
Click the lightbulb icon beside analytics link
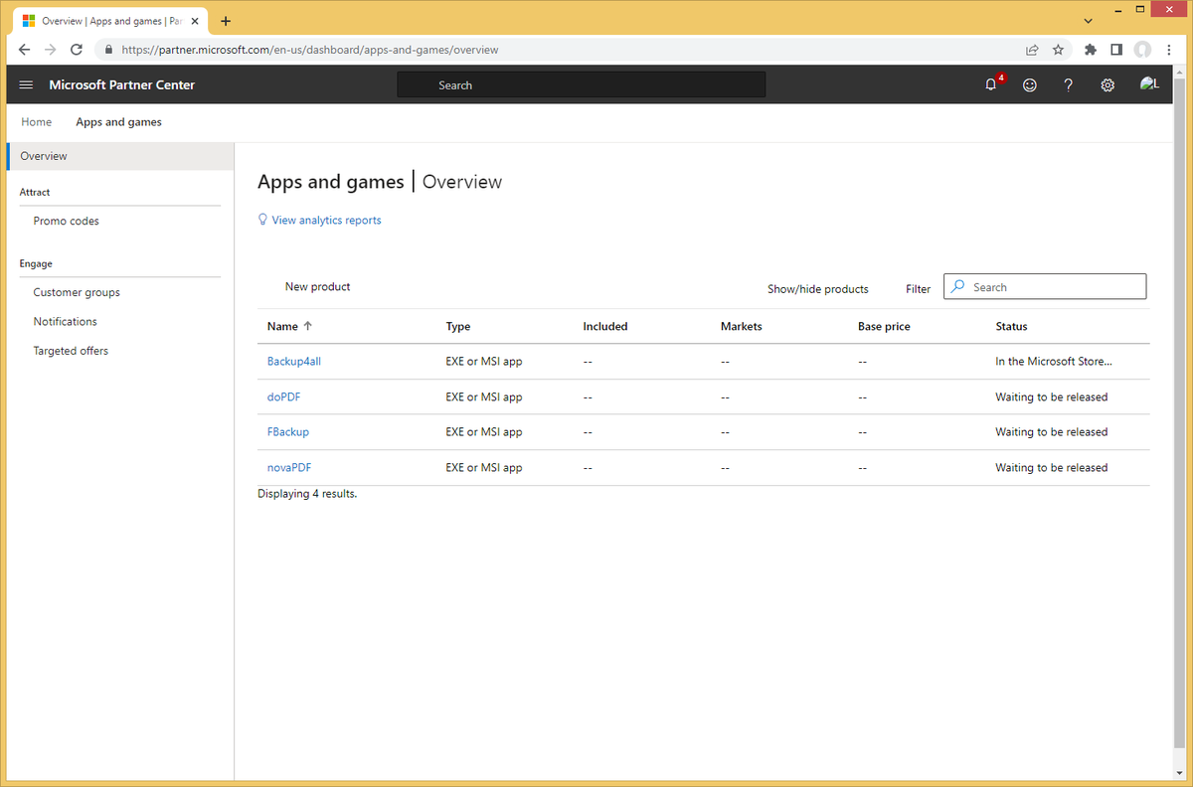coord(262,220)
